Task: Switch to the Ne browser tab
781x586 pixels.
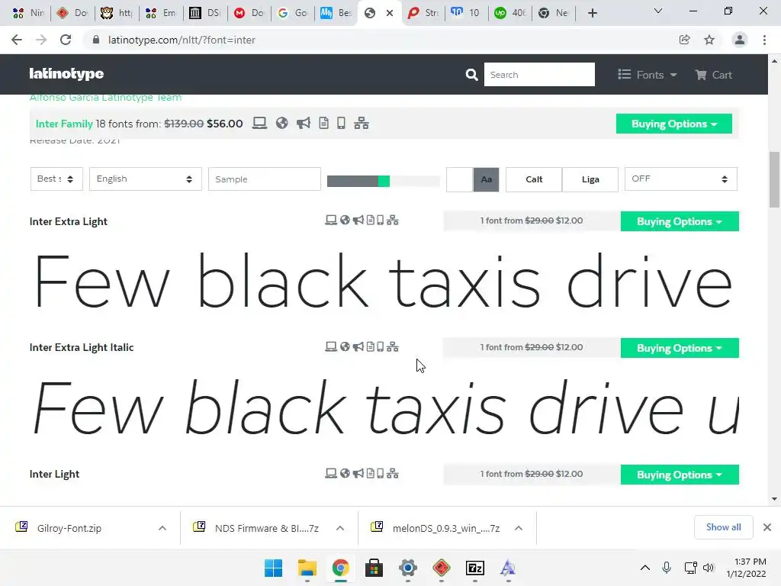Action: [x=554, y=13]
